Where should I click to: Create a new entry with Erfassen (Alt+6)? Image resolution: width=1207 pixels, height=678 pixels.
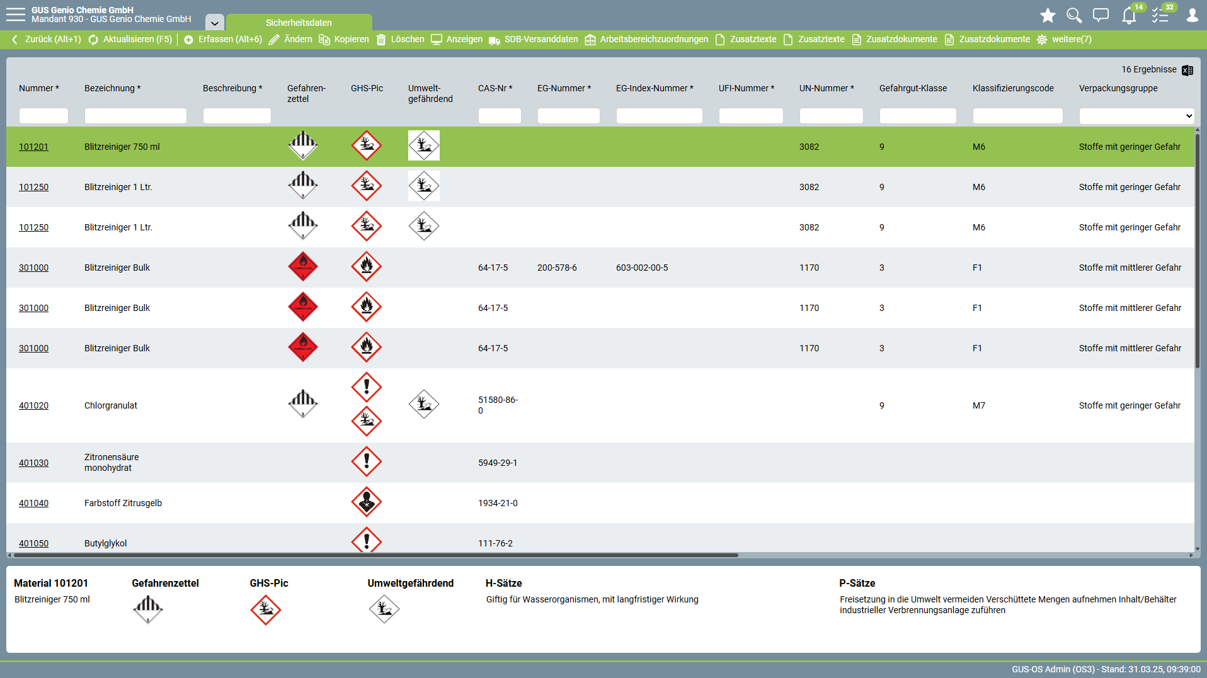coord(223,39)
